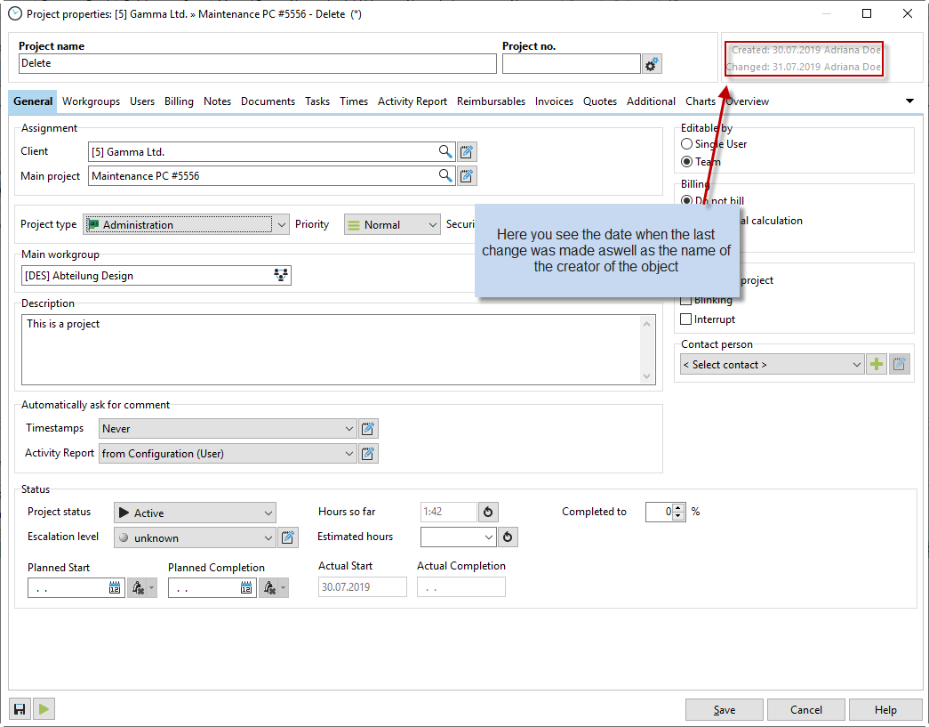Click the save disk icon at bottom left
This screenshot has width=929, height=727.
click(x=19, y=709)
